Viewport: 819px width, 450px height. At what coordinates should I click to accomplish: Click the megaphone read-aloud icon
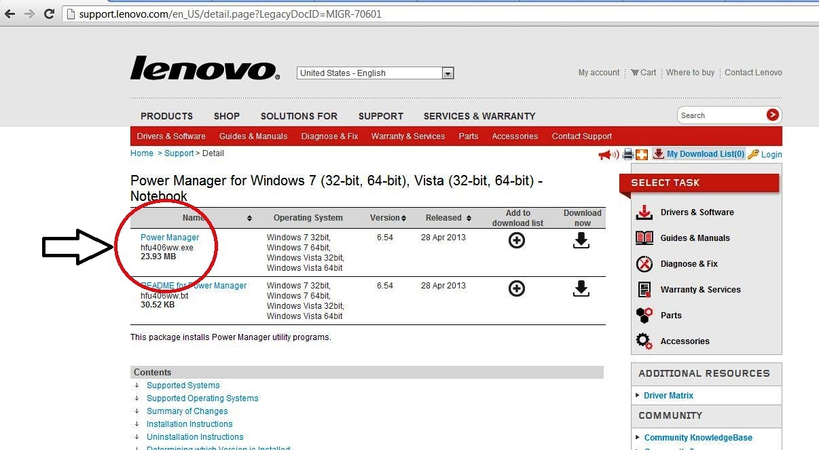pyautogui.click(x=608, y=155)
